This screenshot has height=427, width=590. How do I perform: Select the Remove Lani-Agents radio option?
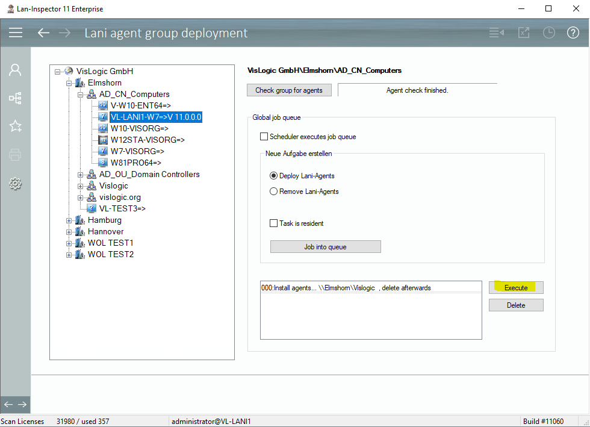pos(274,192)
